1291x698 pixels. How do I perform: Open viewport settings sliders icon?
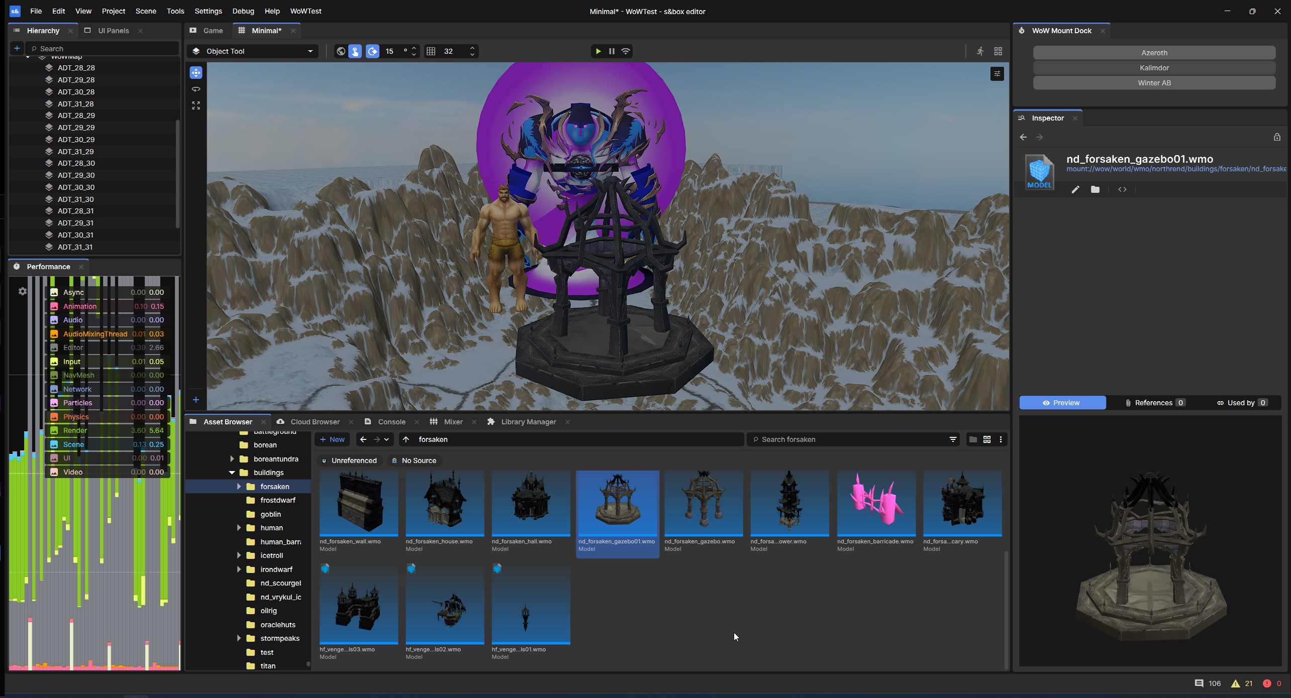coord(997,74)
